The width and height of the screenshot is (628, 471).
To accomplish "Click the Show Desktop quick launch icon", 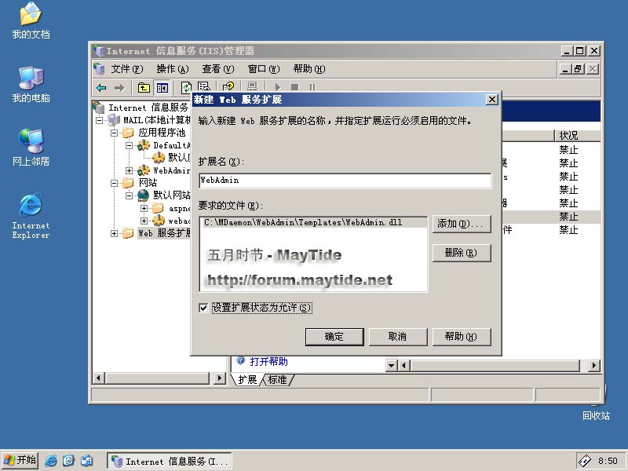I will click(69, 461).
